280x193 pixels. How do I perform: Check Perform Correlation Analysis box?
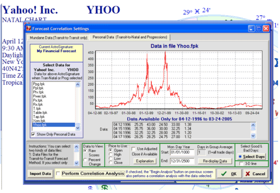point(58,173)
